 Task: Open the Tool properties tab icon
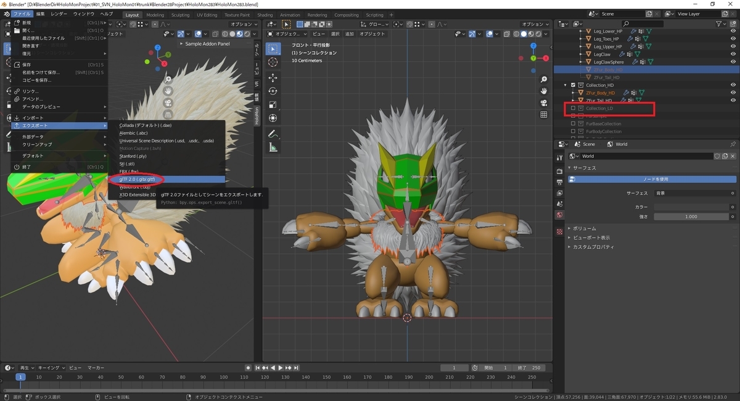pos(559,159)
